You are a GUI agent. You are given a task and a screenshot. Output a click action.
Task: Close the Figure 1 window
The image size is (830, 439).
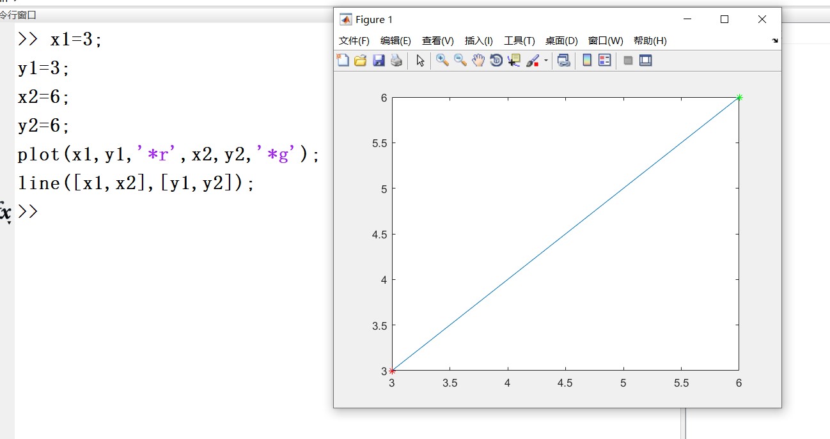(762, 20)
